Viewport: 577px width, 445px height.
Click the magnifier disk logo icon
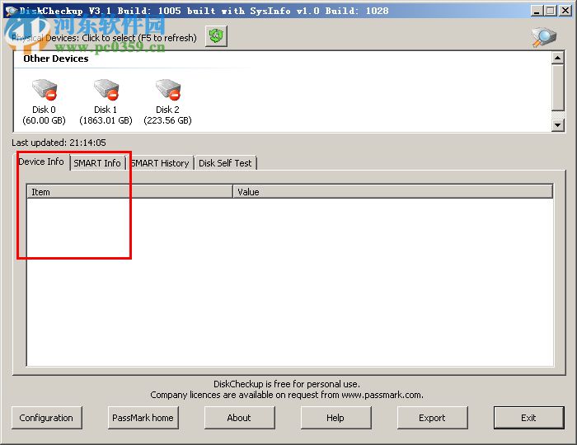tap(543, 37)
